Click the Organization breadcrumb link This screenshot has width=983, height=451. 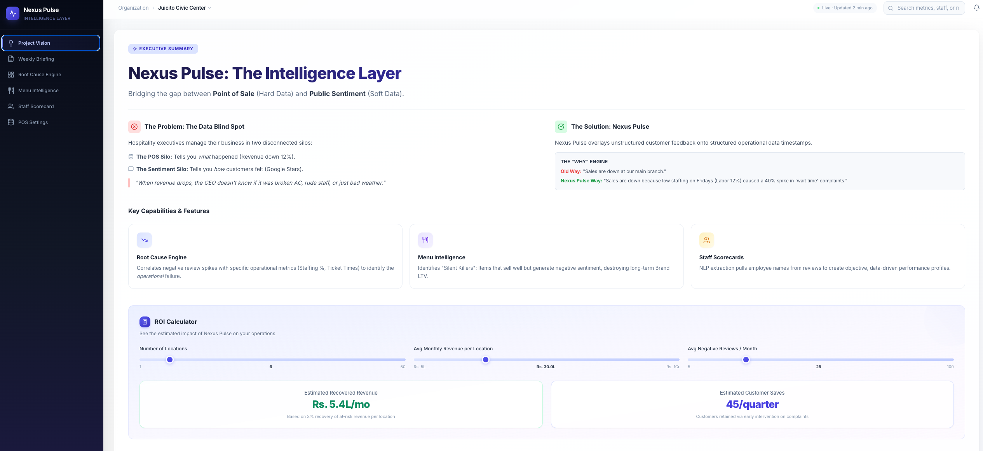133,8
